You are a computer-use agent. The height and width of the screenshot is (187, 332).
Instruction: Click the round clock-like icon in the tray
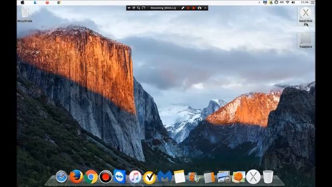point(276,2)
